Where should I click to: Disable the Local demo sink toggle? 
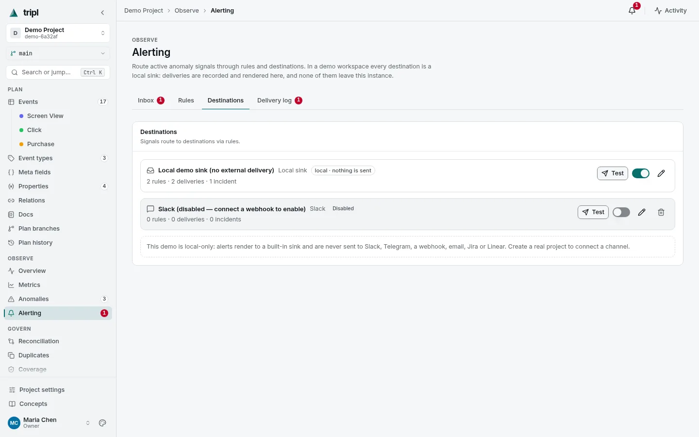click(x=641, y=173)
